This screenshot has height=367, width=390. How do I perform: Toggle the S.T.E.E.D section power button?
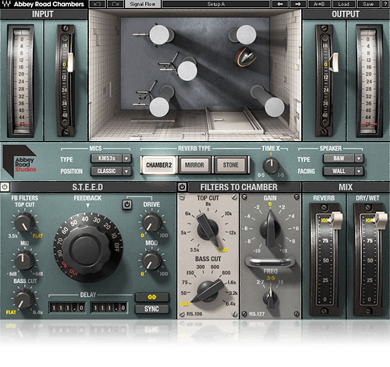(5, 187)
